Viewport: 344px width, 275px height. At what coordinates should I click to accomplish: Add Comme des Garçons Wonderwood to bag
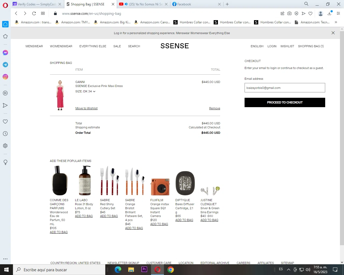pos(59,232)
